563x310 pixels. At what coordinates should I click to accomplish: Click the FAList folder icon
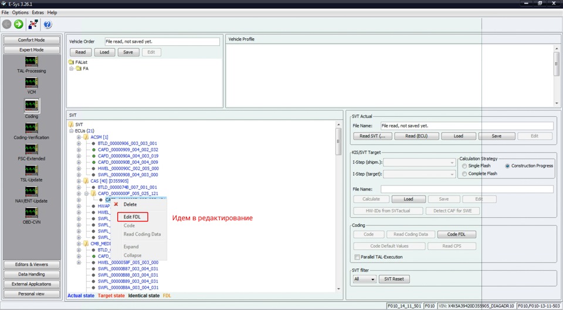pos(71,62)
